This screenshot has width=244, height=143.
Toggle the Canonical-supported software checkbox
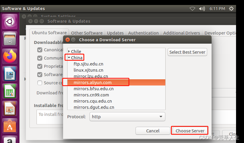(40, 50)
